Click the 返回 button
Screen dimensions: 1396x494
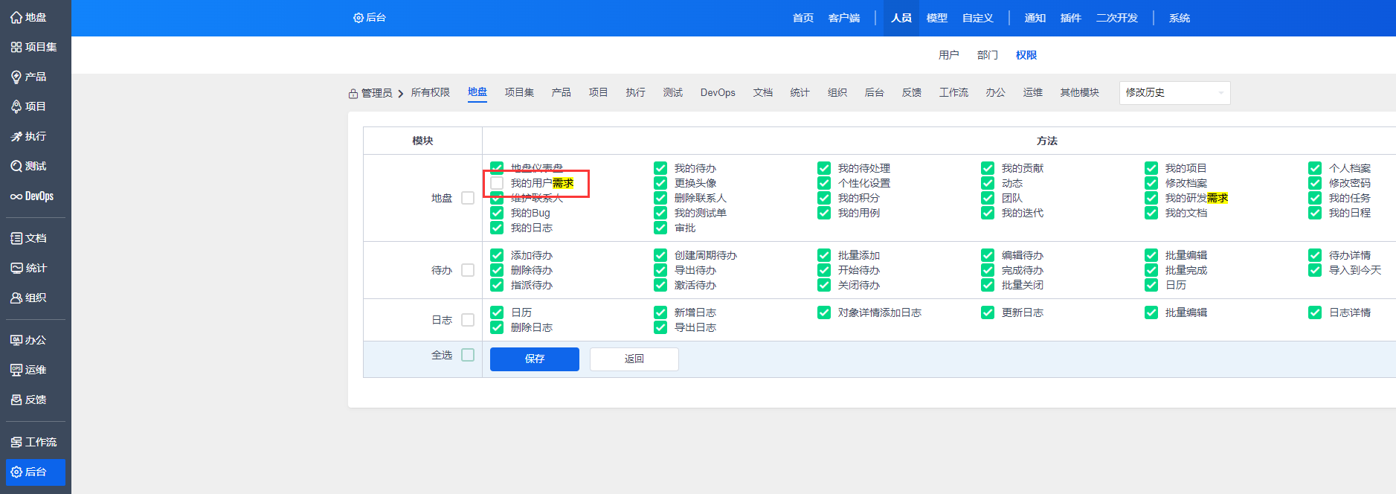pos(634,359)
